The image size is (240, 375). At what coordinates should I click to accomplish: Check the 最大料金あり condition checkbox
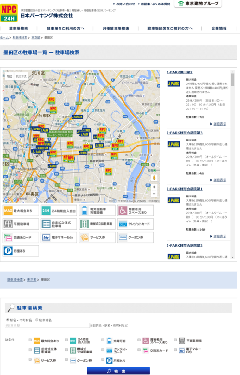tap(30, 340)
